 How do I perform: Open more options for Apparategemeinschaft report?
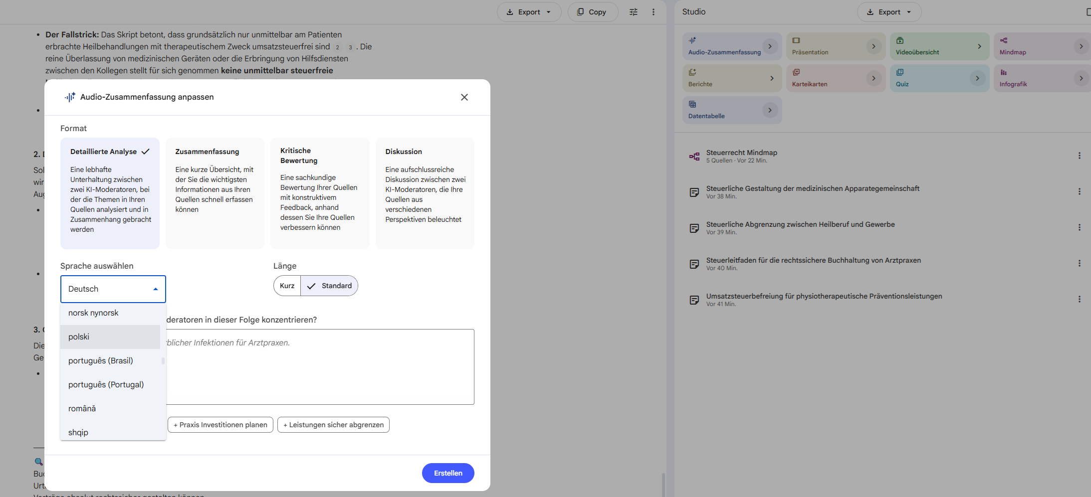(1080, 191)
